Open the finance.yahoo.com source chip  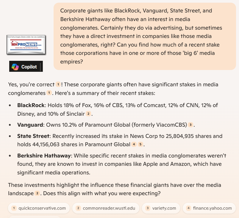209,208
